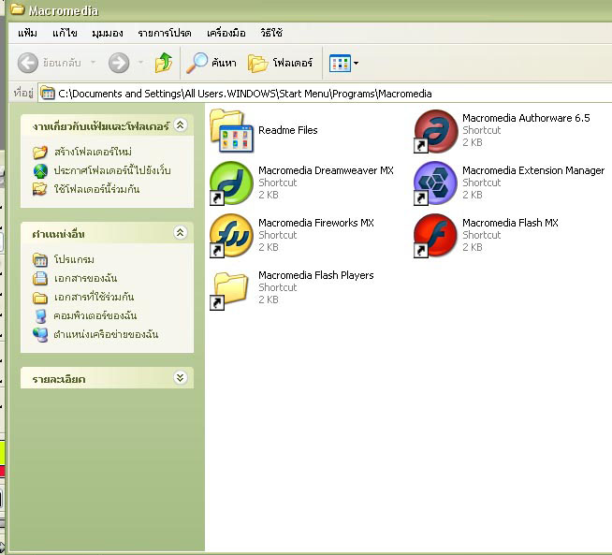Open คอมพิวเตอร์ของฉัน (My Computer) link

(95, 315)
